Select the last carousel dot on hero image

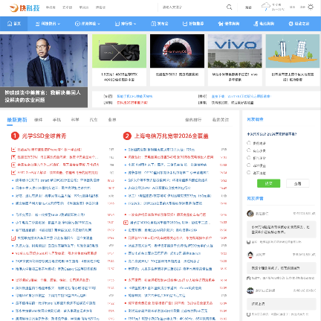pos(80,81)
